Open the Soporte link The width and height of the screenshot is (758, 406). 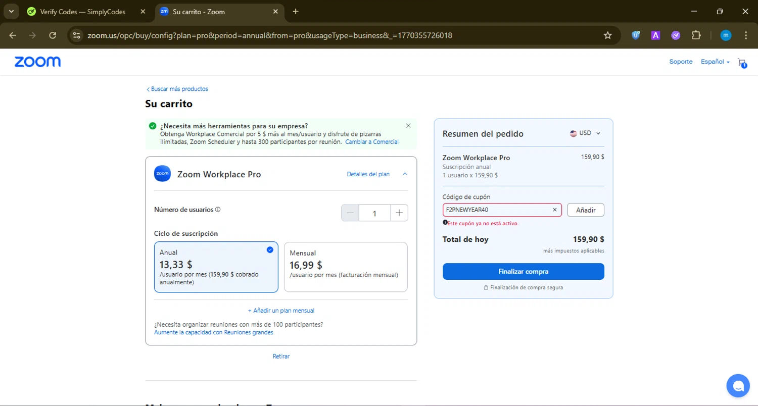point(681,62)
